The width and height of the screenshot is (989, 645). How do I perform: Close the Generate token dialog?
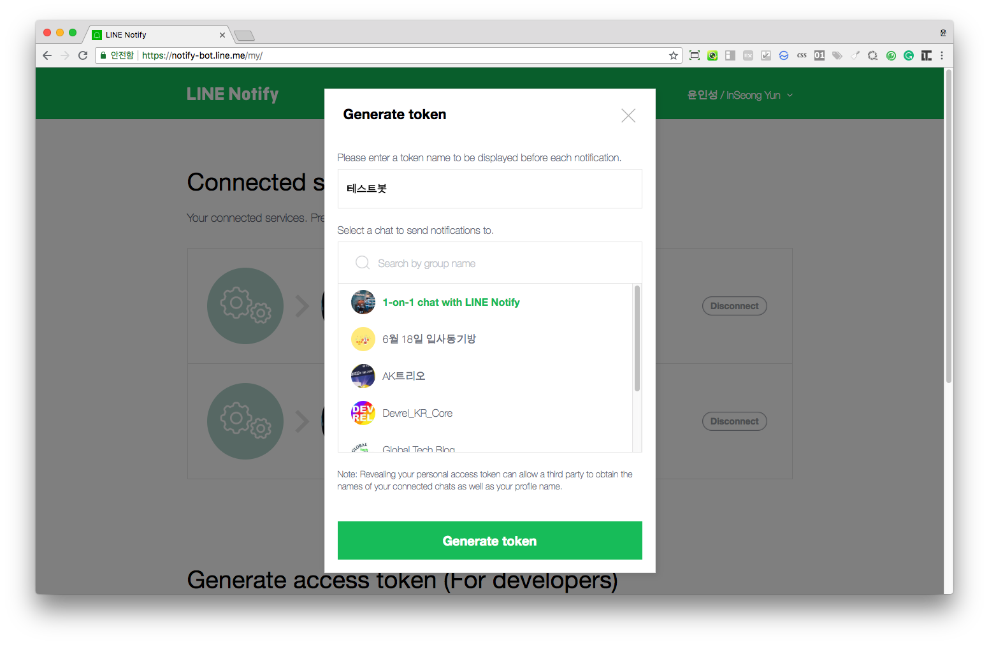(x=628, y=115)
